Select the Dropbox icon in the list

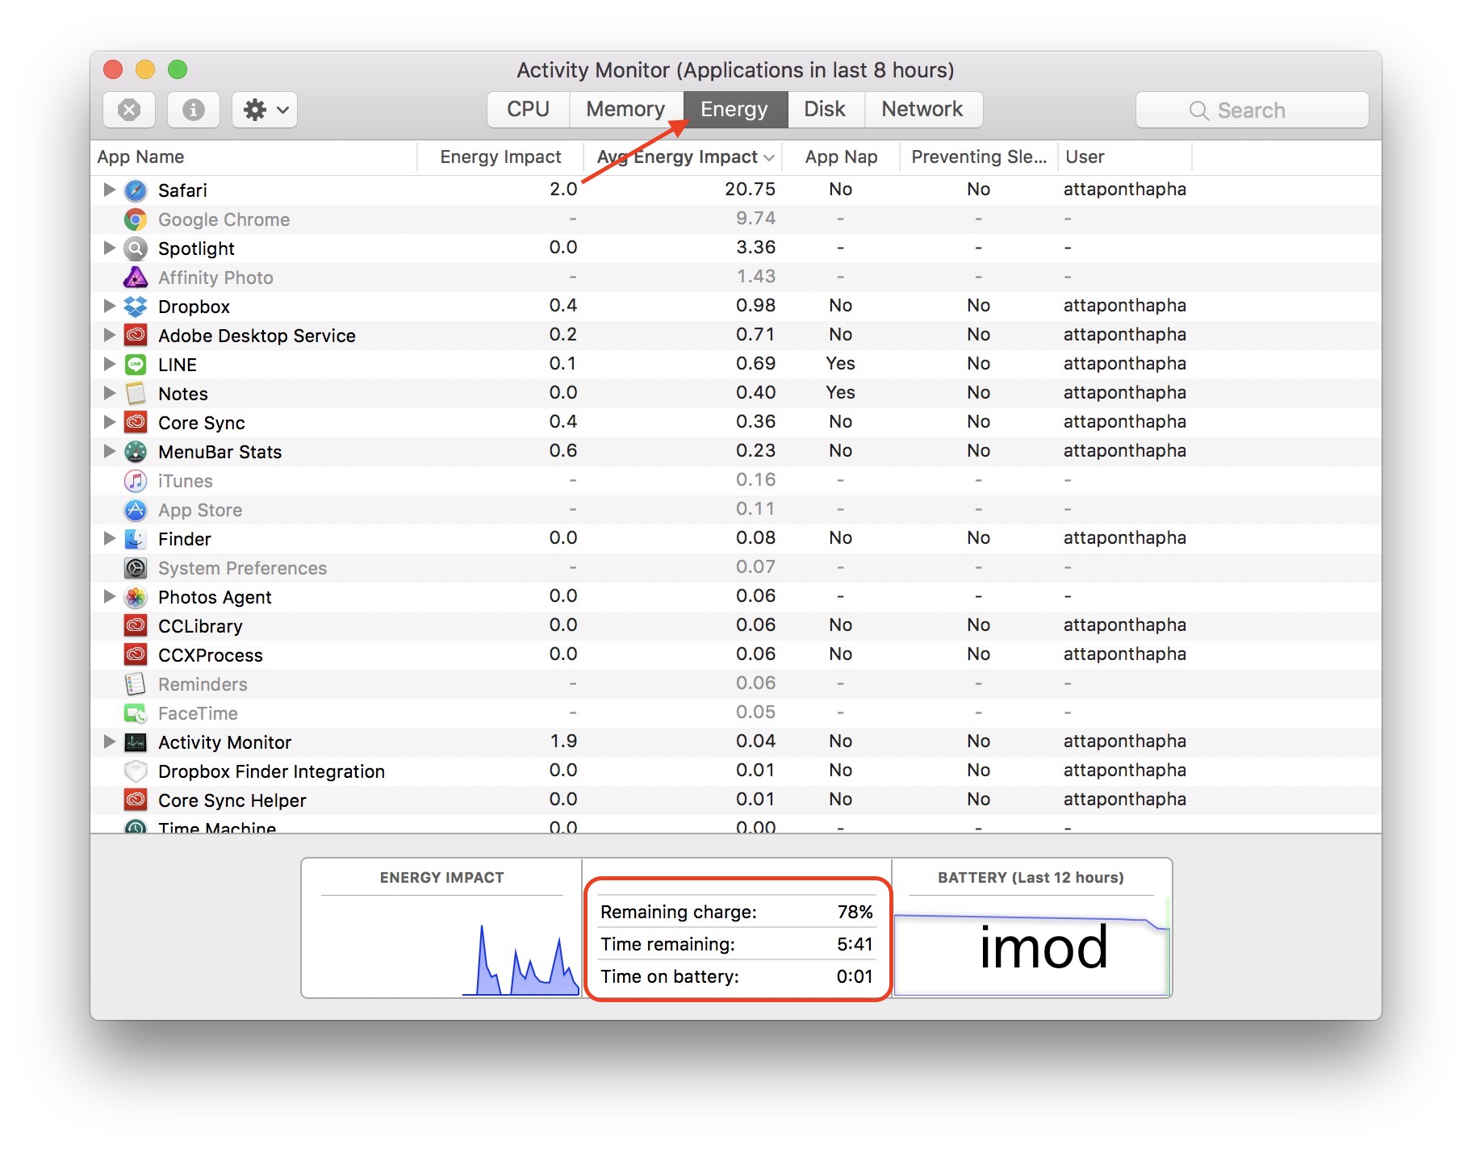click(135, 306)
